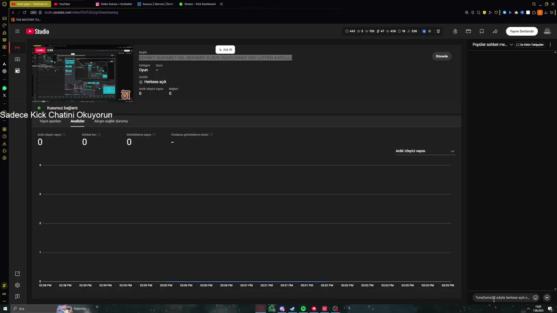The width and height of the screenshot is (557, 313).
Task: Open Spotify from the taskbar
Action: [x=303, y=309]
